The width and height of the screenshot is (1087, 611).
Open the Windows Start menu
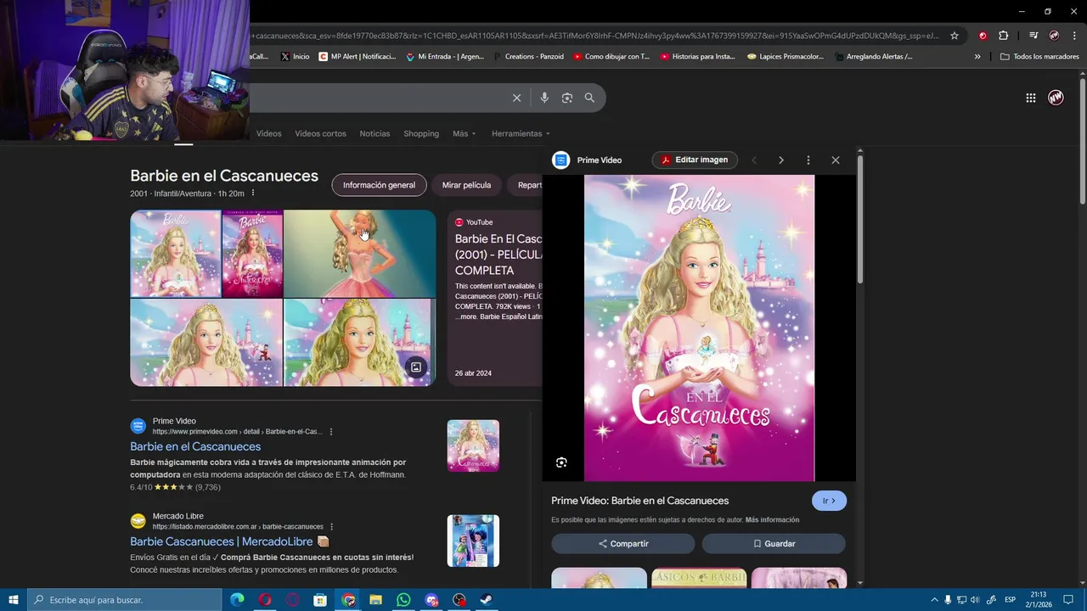tap(14, 600)
